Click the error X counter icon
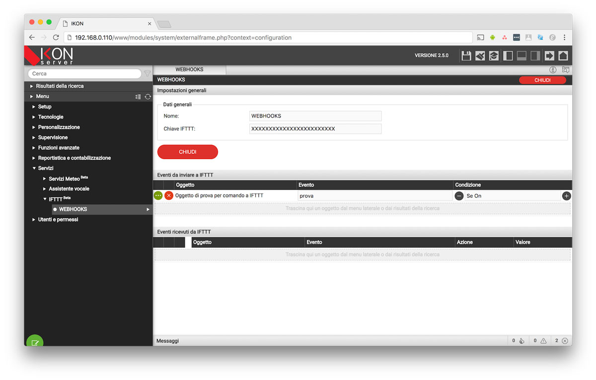The width and height of the screenshot is (596, 380). [565, 341]
